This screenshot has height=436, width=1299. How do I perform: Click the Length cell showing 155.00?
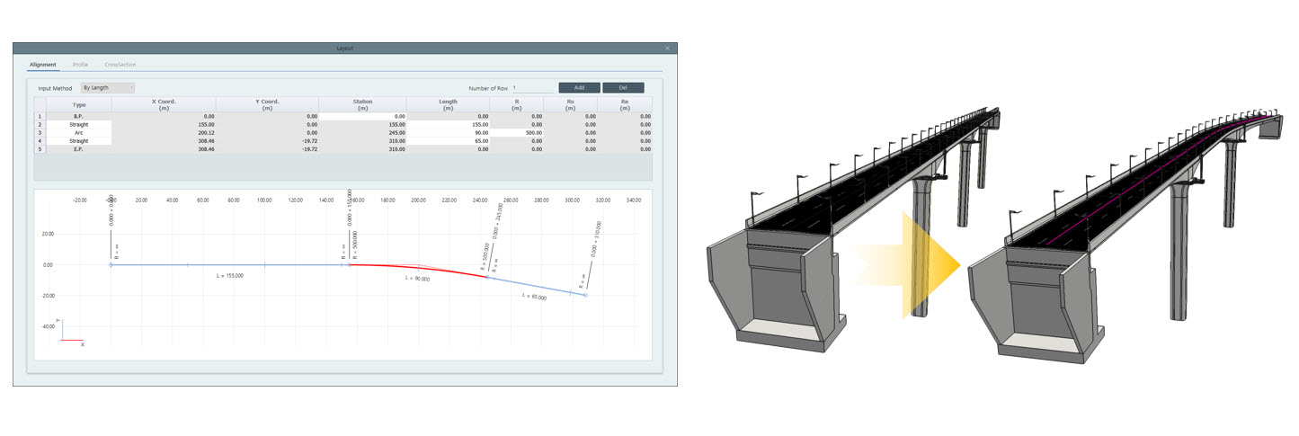click(x=449, y=124)
